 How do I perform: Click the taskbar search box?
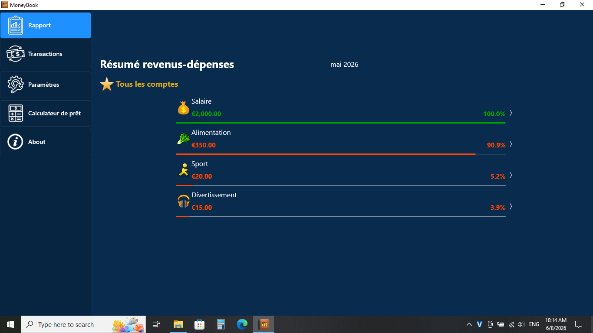(x=83, y=324)
